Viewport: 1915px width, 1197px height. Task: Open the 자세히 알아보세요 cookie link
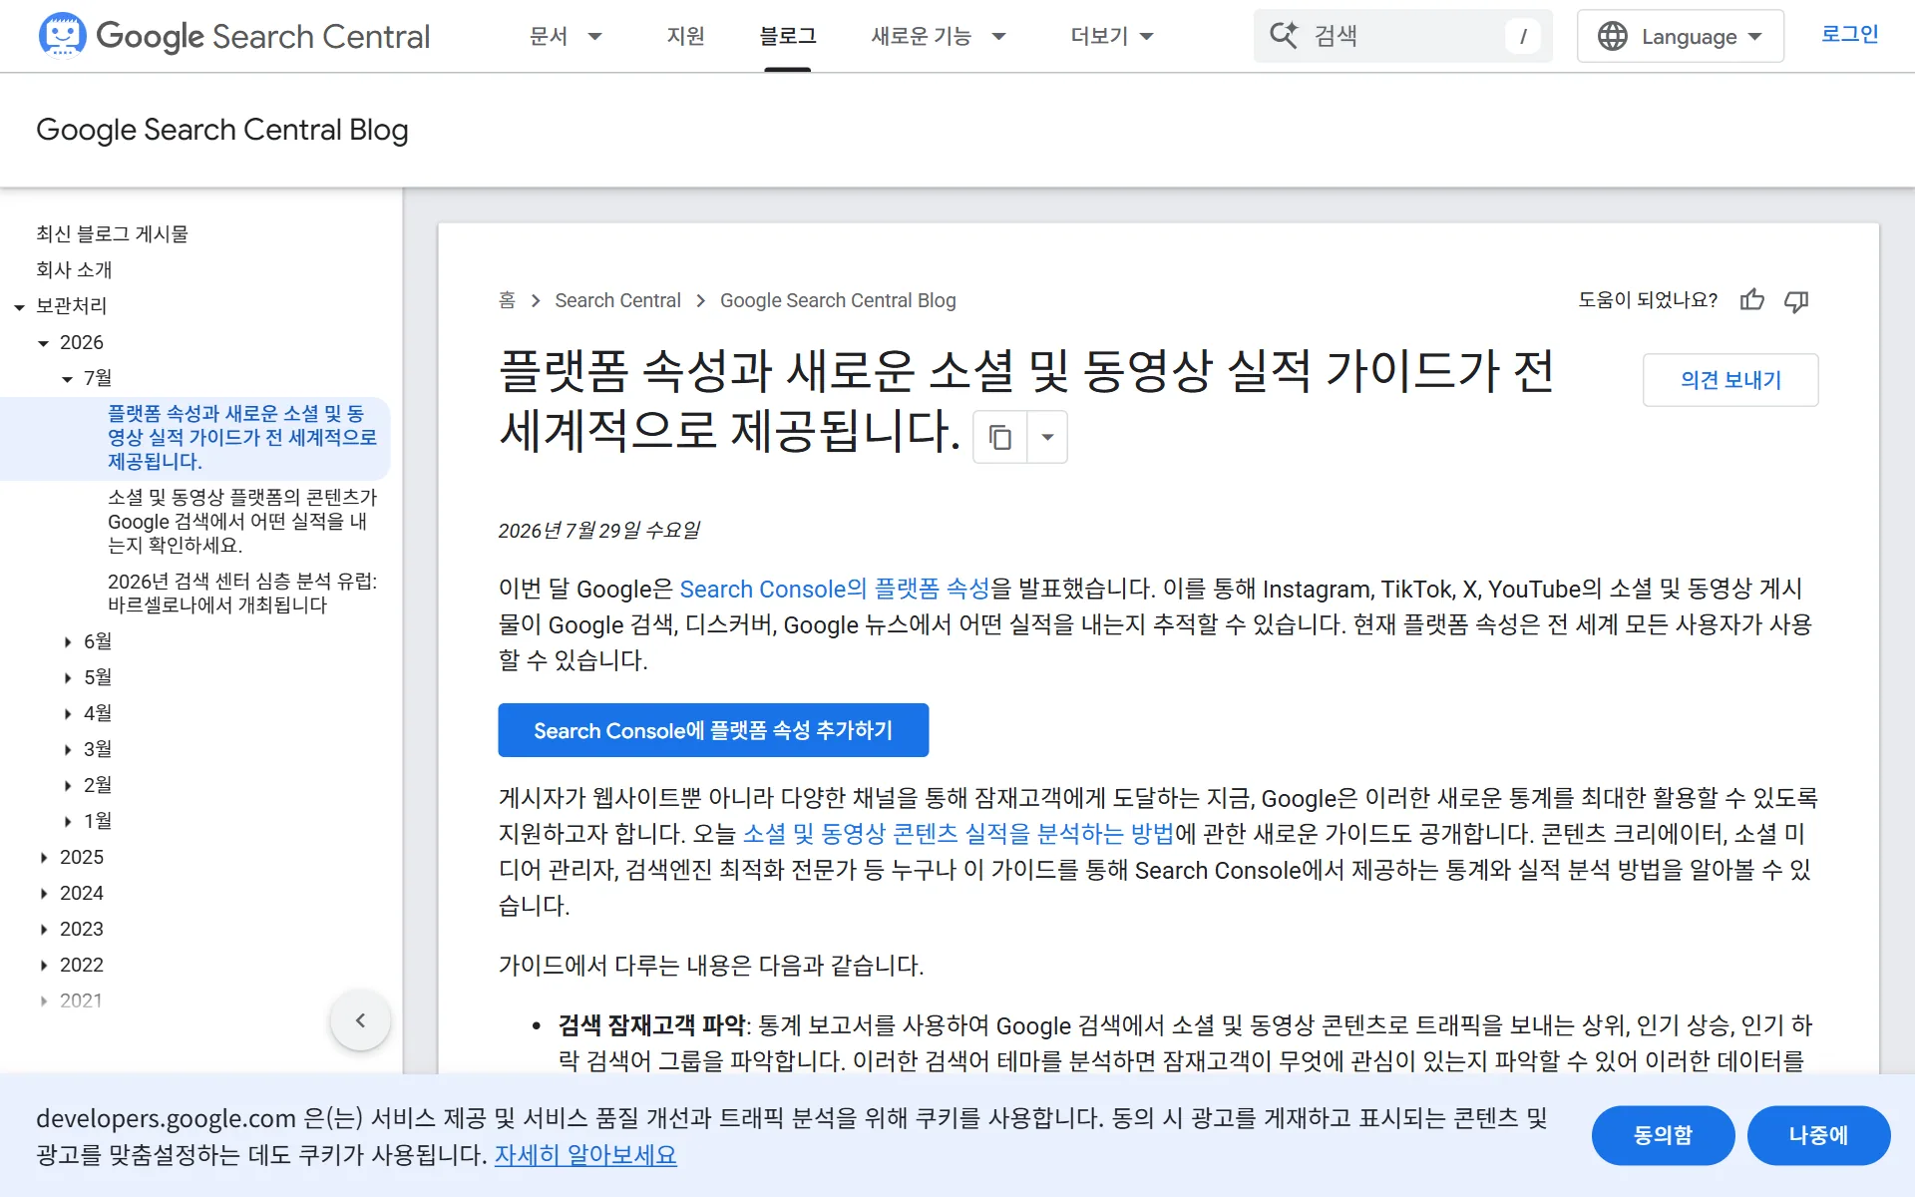pos(585,1155)
